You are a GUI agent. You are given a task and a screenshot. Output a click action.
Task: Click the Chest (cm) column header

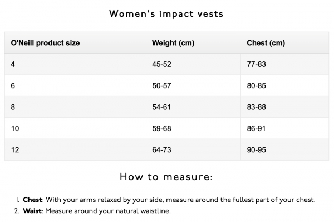click(x=266, y=43)
